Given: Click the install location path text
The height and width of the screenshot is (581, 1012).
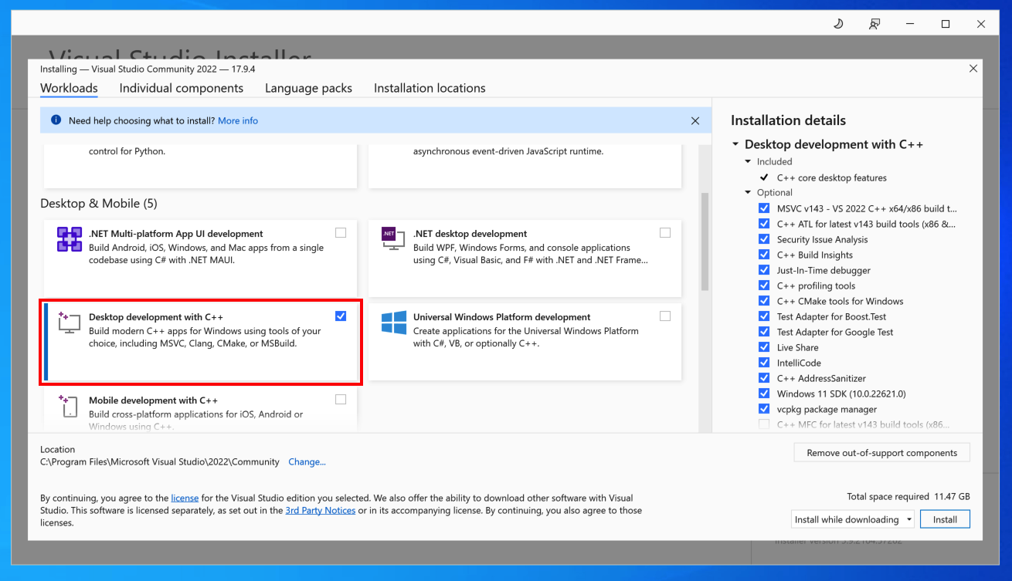Looking at the screenshot, I should (160, 462).
